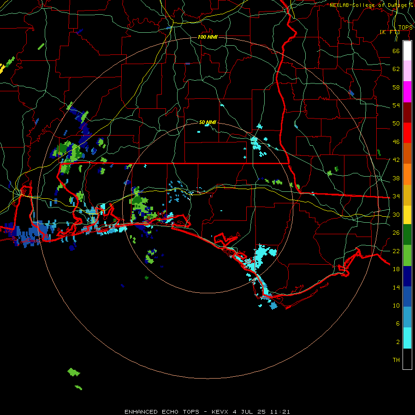
Task: Click the legend value '22'
Action: pos(396,251)
